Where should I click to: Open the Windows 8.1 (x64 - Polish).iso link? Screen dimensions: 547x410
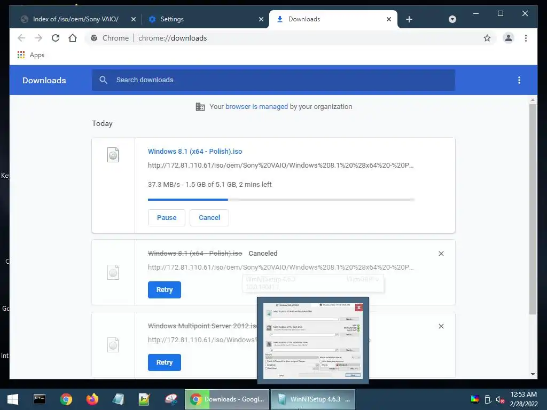(x=194, y=151)
